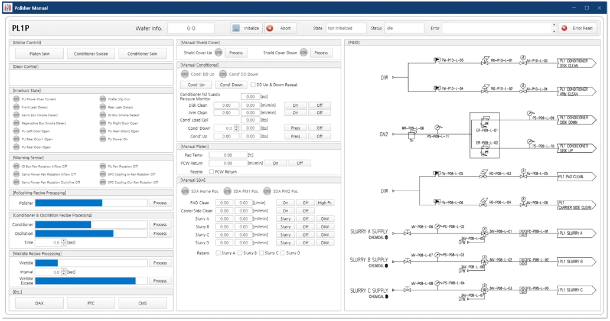Click the Pad Temp value field
The image size is (610, 321).
point(228,155)
